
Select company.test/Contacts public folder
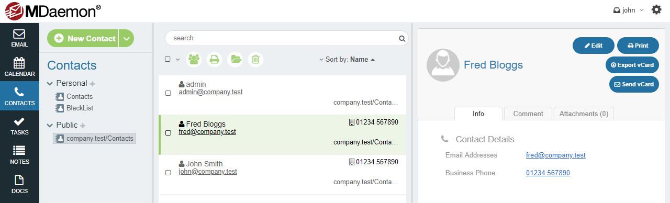tap(95, 139)
